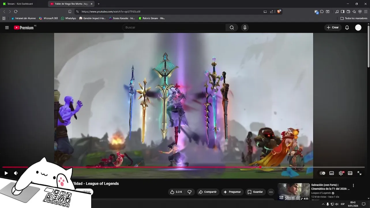The height and width of the screenshot is (208, 370).
Task: Open the Brave Shields lion icon
Action: (279, 12)
